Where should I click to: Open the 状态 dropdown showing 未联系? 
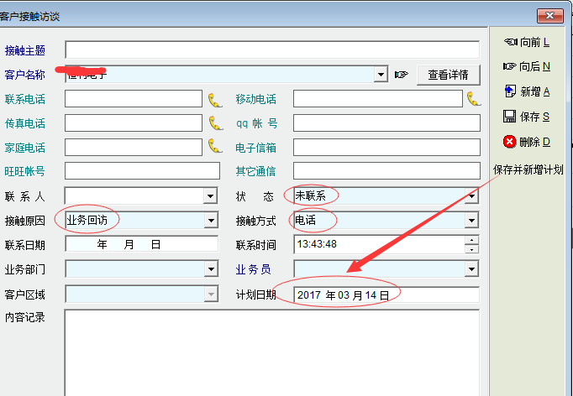pyautogui.click(x=472, y=196)
